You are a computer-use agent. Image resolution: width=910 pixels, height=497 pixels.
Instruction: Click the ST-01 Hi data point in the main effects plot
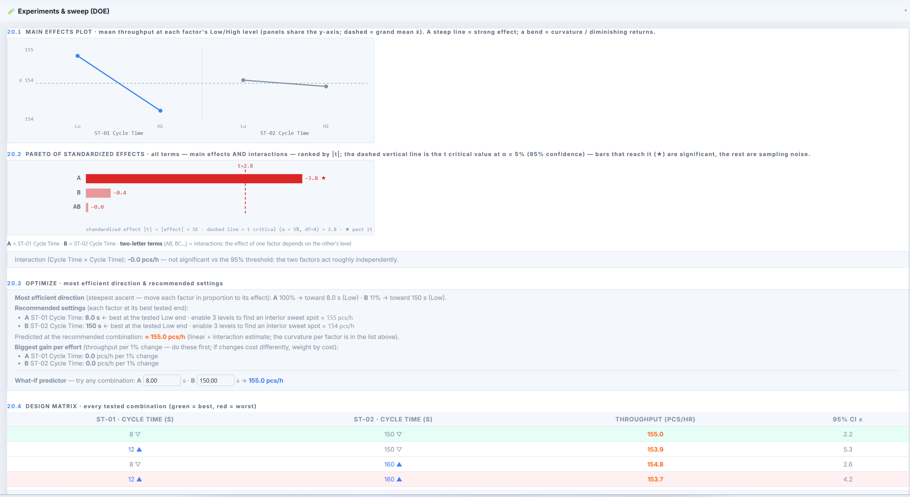pyautogui.click(x=160, y=111)
